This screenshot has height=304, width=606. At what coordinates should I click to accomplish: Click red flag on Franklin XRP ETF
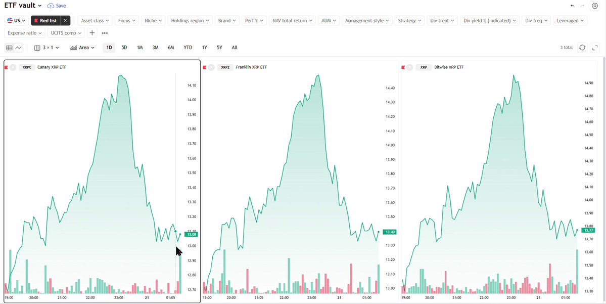tap(204, 67)
